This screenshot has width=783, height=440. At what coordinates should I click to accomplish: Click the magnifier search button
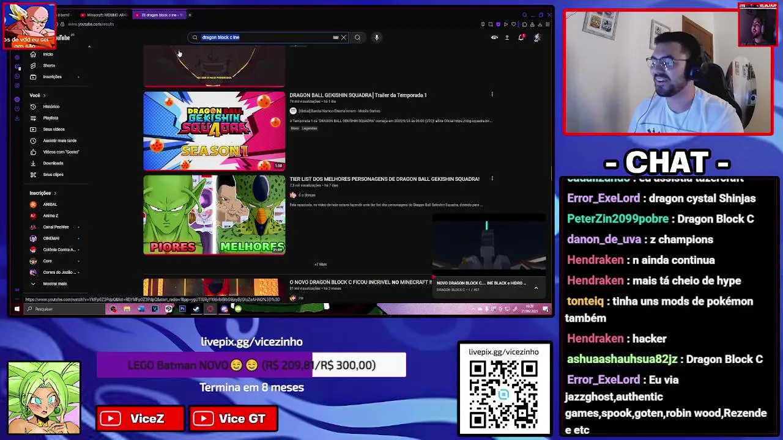click(357, 37)
